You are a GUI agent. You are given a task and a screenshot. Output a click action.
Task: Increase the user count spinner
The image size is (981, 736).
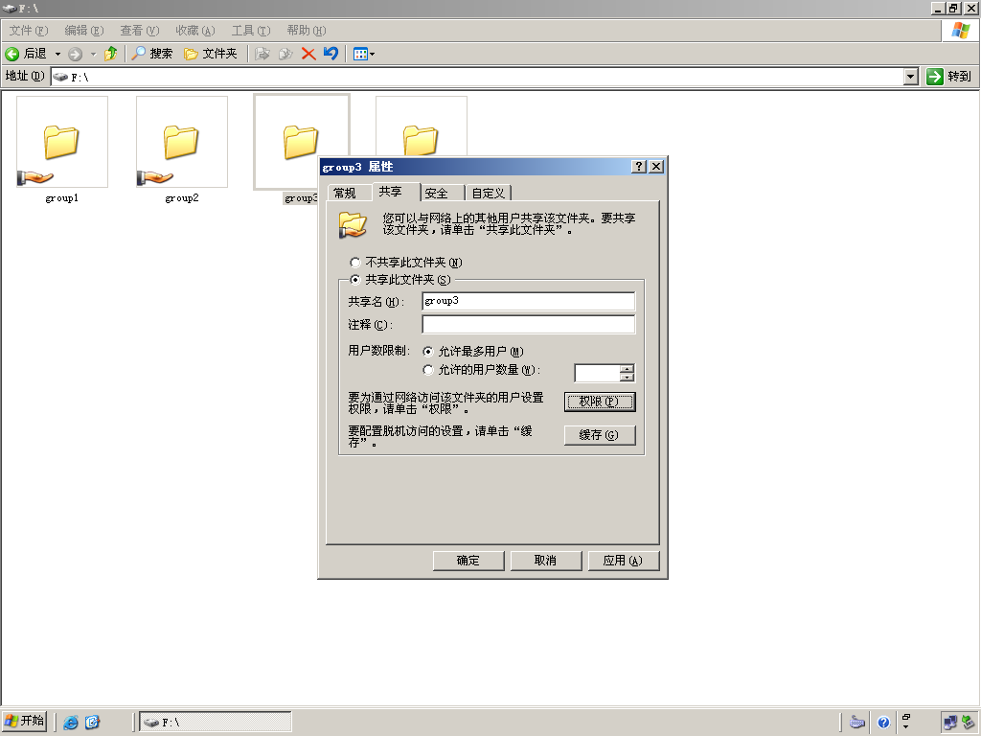coord(627,369)
